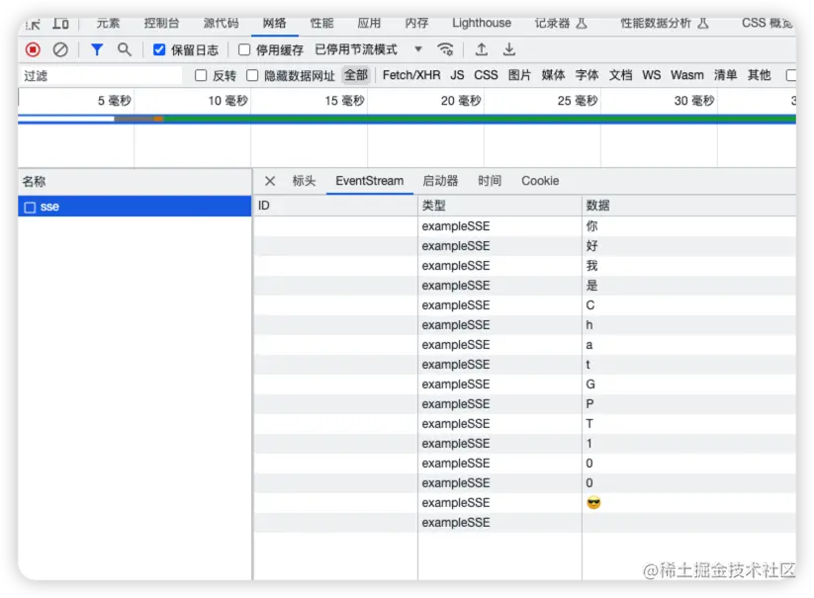Click the 数据 column header
Viewport: 814px width, 598px height.
coord(689,206)
